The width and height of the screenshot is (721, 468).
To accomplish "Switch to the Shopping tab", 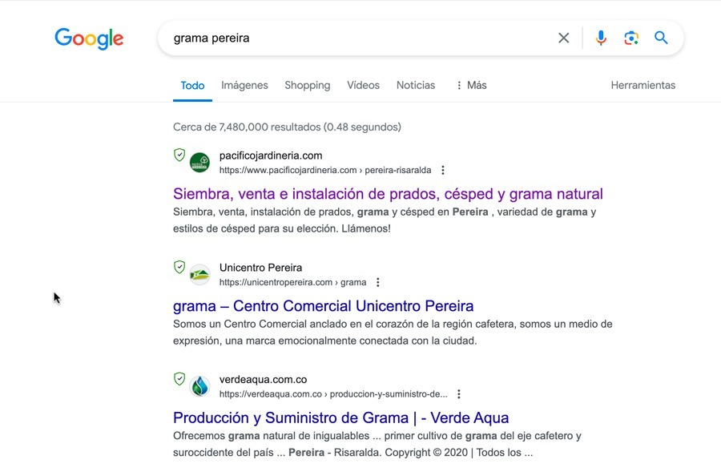I will (x=307, y=86).
